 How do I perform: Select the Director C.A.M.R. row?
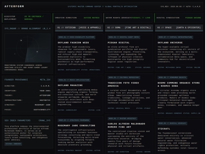coord(27,86)
